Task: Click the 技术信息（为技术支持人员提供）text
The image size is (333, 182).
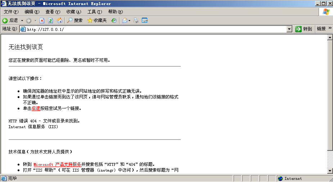Action: (x=40, y=152)
